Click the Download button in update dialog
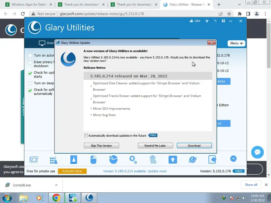 pyautogui.click(x=194, y=146)
